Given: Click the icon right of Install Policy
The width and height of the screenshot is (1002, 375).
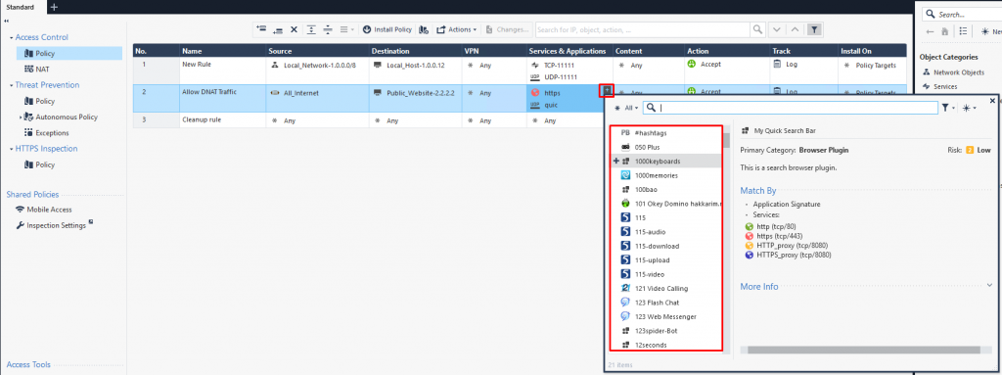Looking at the screenshot, I should 425,29.
